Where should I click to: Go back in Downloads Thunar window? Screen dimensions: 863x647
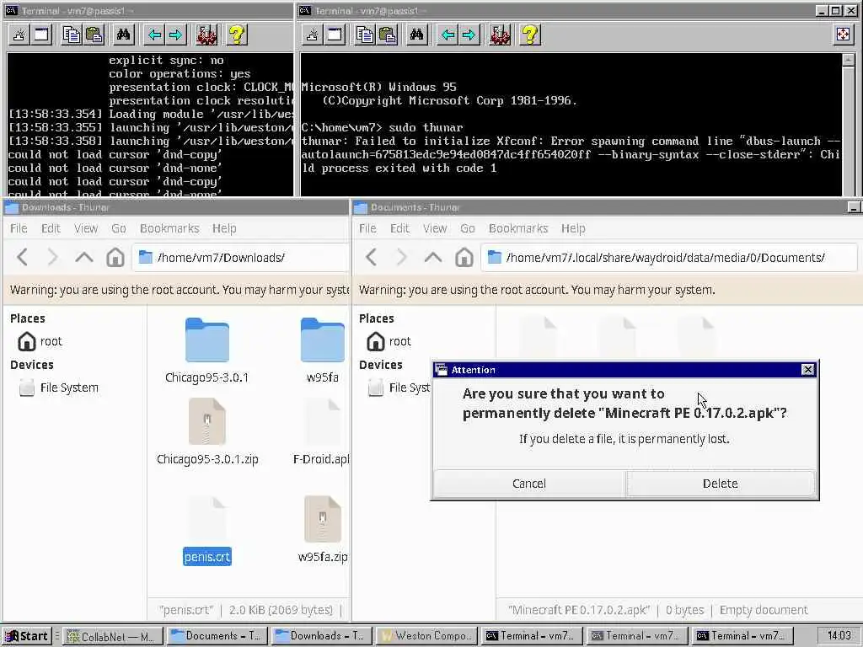23,257
